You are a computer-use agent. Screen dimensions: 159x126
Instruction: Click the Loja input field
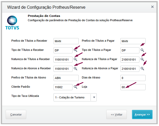tap(133, 87)
